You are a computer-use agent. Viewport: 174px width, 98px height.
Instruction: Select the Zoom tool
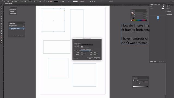pyautogui.click(x=1, y=35)
